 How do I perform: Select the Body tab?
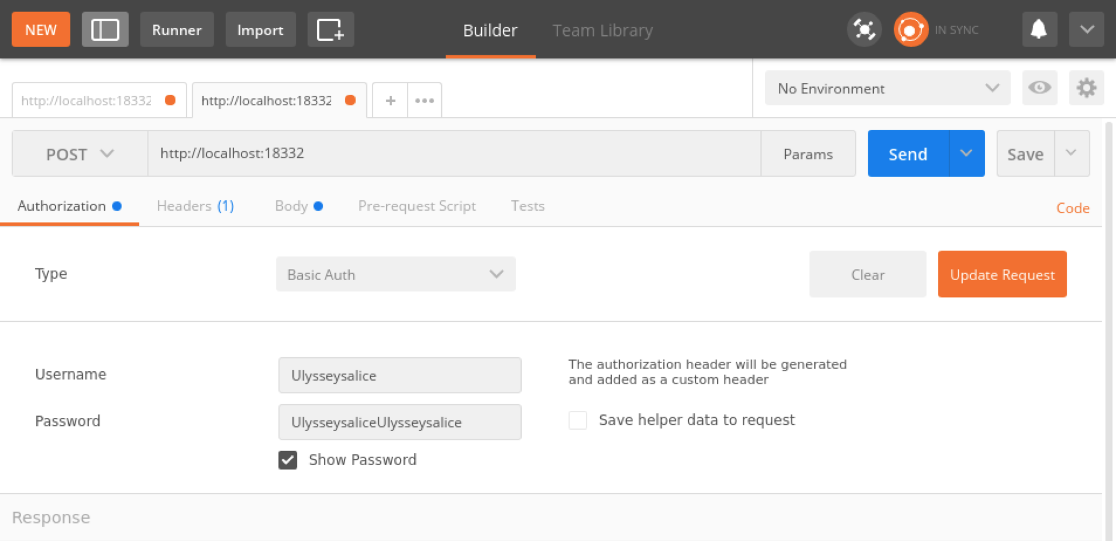click(x=299, y=206)
